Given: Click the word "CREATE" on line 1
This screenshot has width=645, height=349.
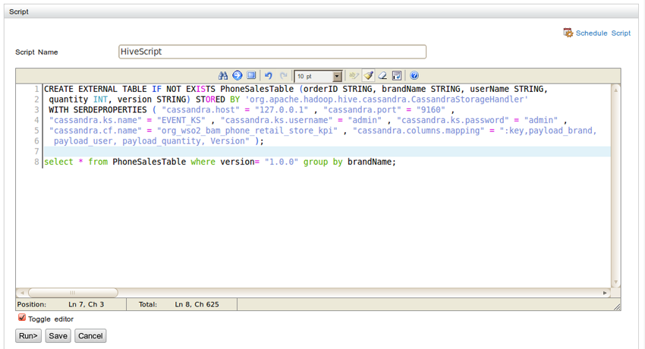Looking at the screenshot, I should pos(59,90).
